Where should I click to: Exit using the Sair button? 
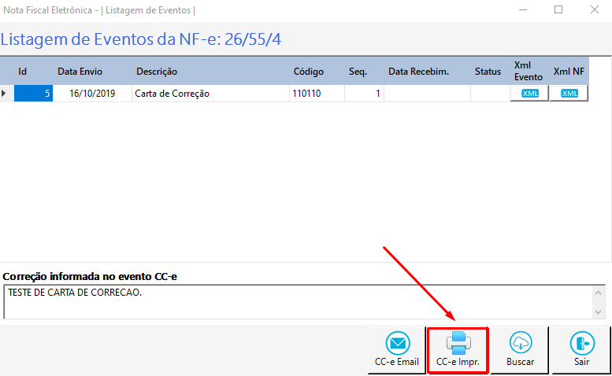tap(582, 351)
